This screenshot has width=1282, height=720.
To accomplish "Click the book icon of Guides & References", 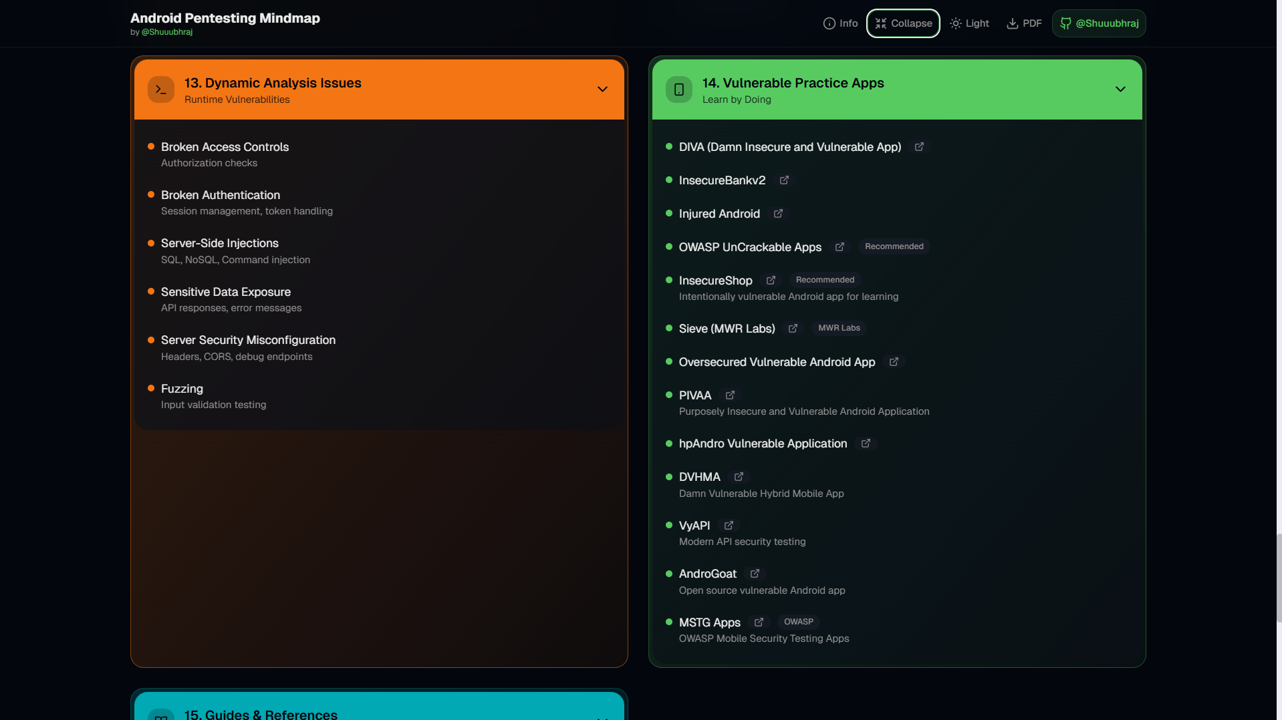I will 161,715.
